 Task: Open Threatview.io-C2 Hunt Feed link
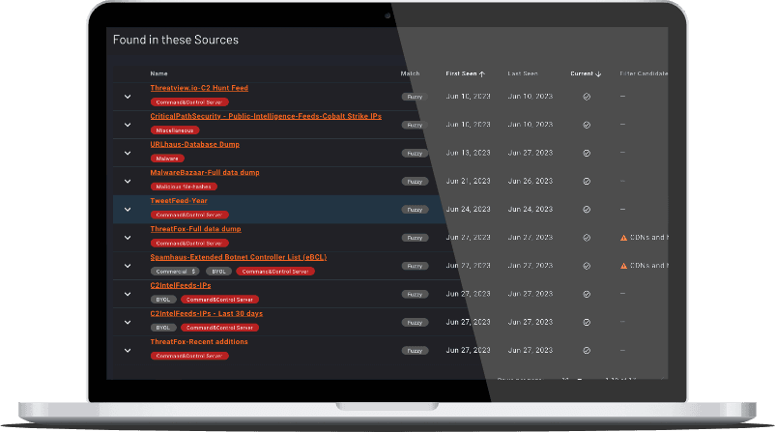pyautogui.click(x=199, y=88)
